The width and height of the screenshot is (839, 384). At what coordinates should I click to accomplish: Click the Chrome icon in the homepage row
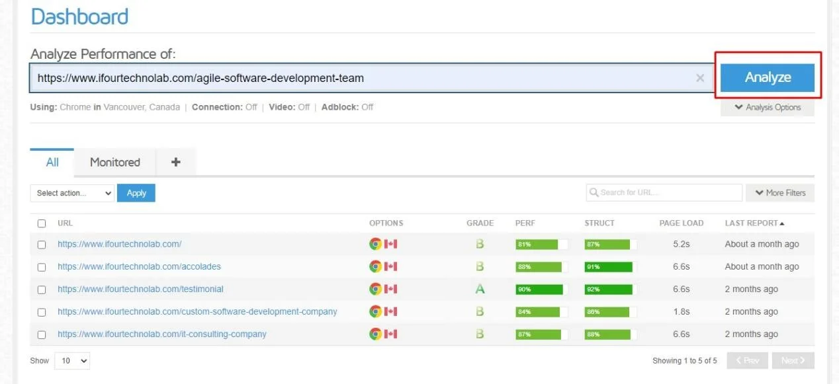(375, 244)
